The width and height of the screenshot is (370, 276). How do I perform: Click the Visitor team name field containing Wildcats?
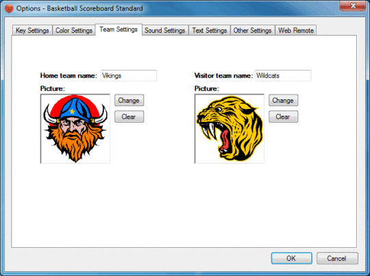283,75
